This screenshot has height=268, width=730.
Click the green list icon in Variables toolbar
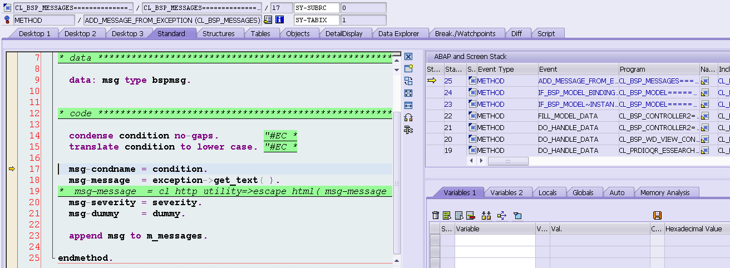click(447, 215)
